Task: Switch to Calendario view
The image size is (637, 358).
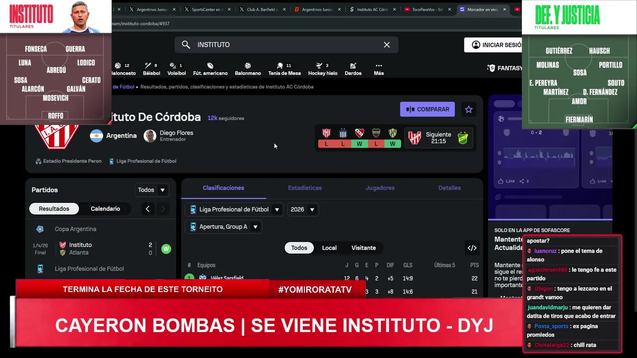Action: pyautogui.click(x=105, y=209)
